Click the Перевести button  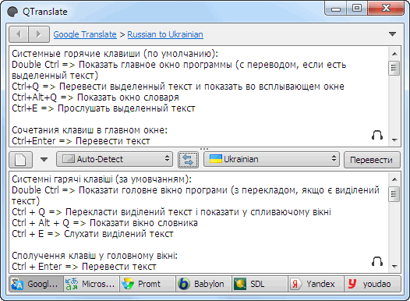372,160
